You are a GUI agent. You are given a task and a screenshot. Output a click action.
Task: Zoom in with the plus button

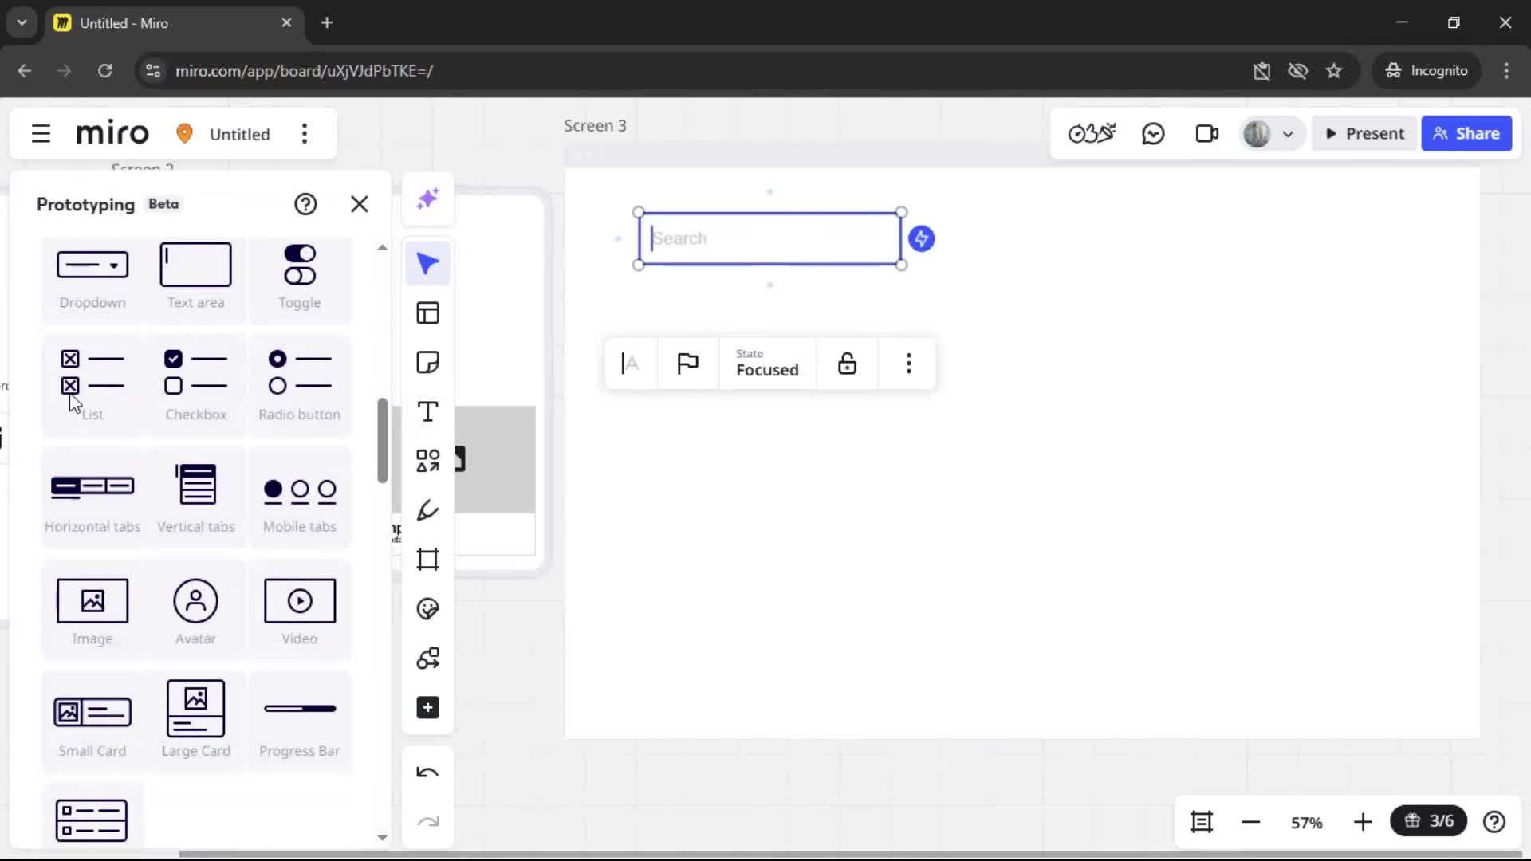pos(1363,822)
